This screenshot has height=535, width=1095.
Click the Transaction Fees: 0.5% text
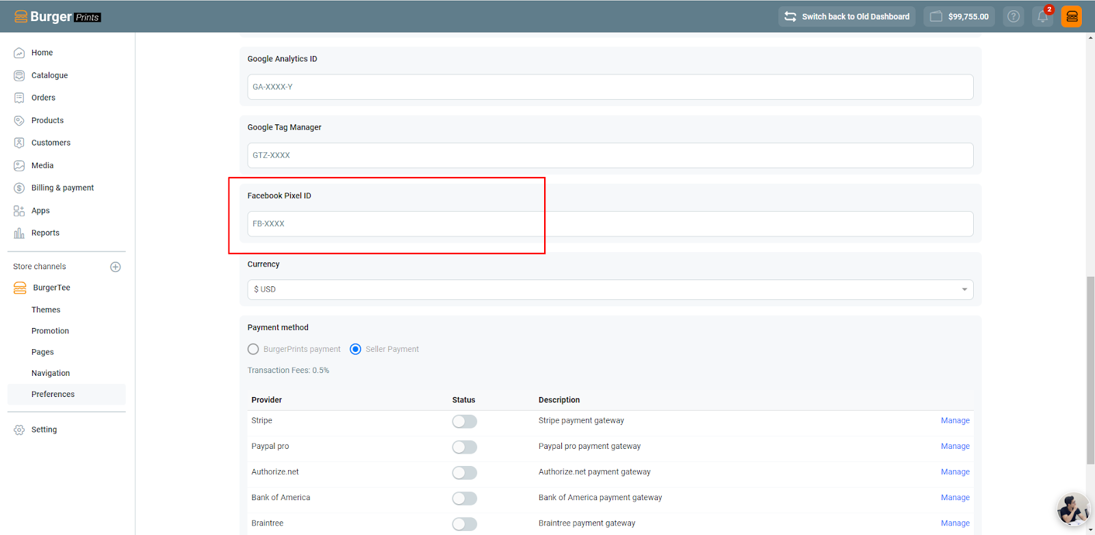pos(288,370)
